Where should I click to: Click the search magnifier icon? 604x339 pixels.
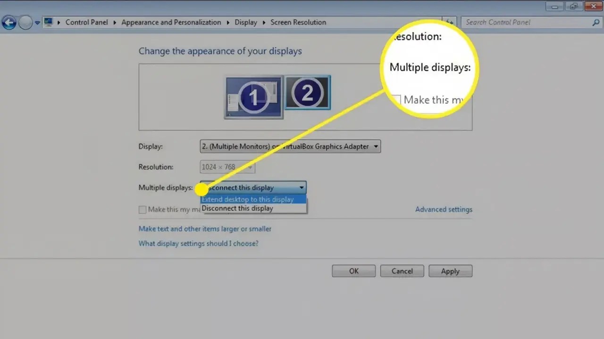coord(596,22)
